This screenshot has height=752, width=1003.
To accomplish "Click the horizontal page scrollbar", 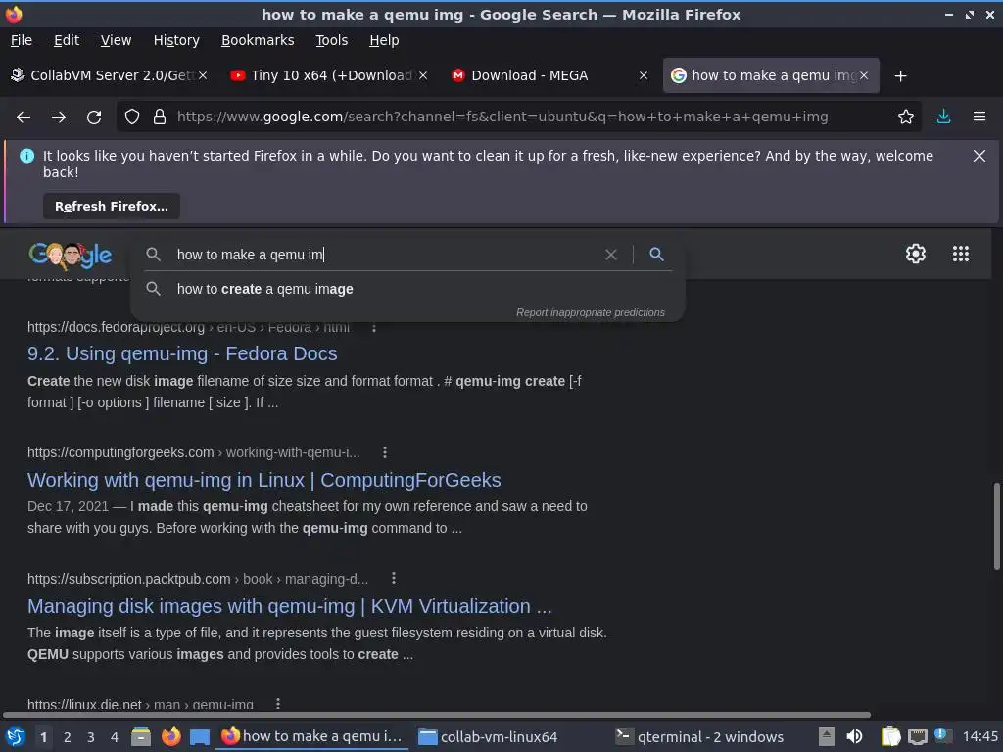I will pyautogui.click(x=437, y=714).
